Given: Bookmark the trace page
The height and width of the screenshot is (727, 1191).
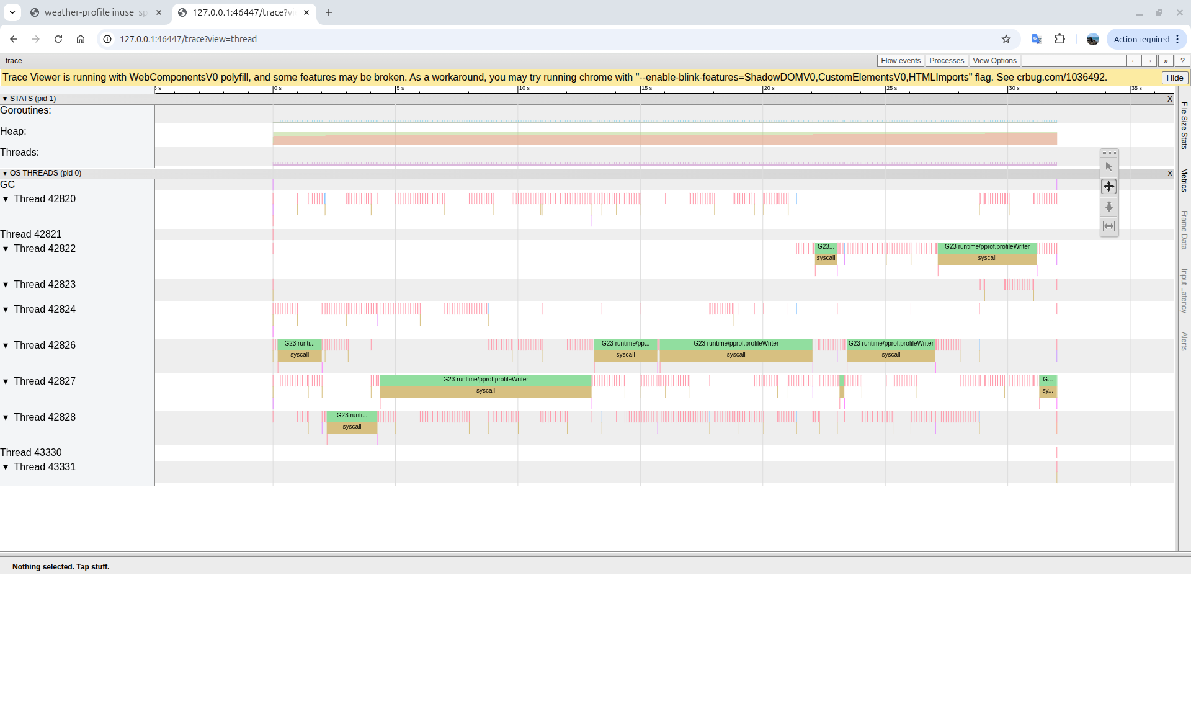Looking at the screenshot, I should coord(1006,39).
